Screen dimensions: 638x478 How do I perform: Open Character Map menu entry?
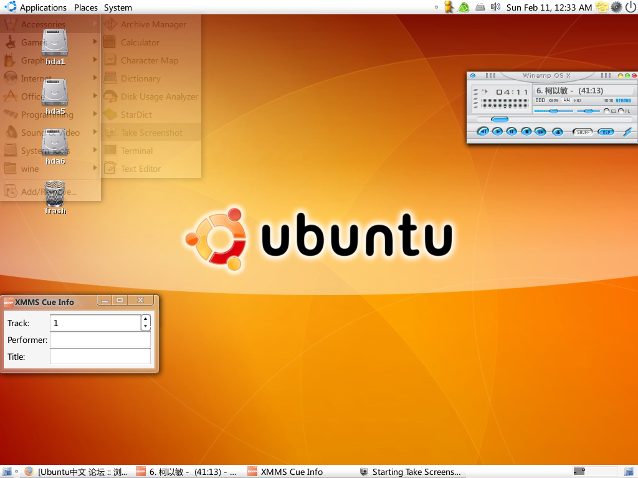[x=151, y=60]
